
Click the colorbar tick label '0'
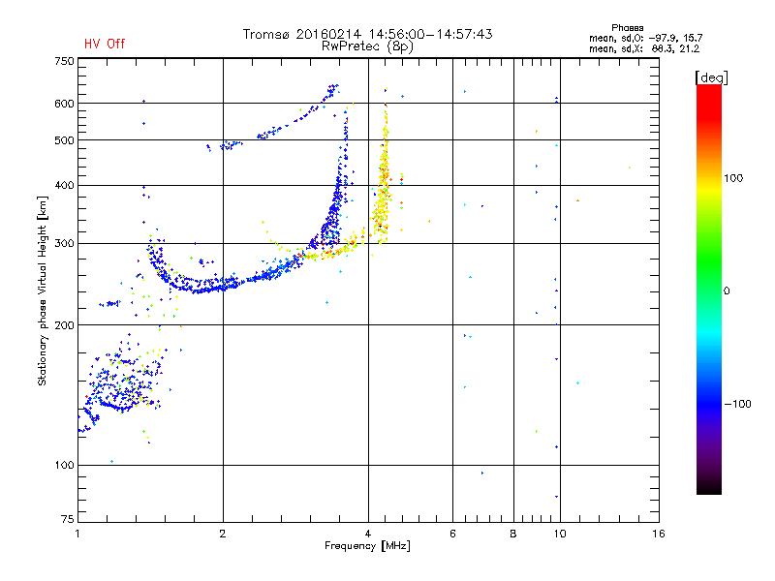point(727,291)
